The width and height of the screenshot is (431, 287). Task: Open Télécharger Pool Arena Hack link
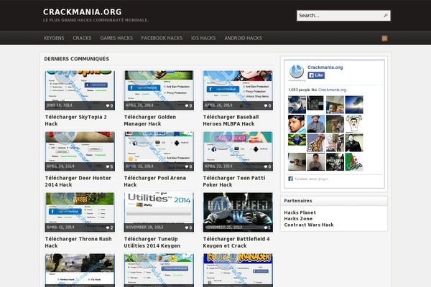tap(154, 182)
